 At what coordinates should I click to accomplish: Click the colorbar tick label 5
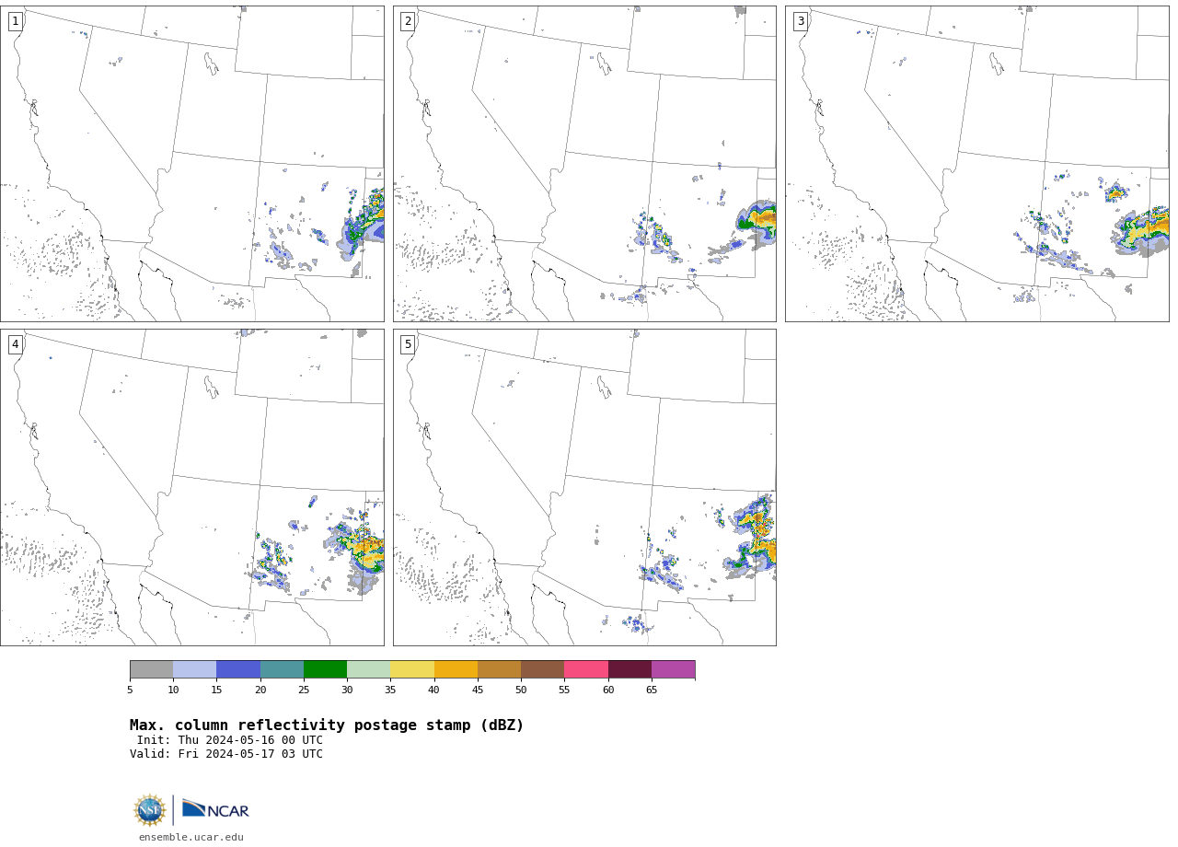pyautogui.click(x=130, y=690)
